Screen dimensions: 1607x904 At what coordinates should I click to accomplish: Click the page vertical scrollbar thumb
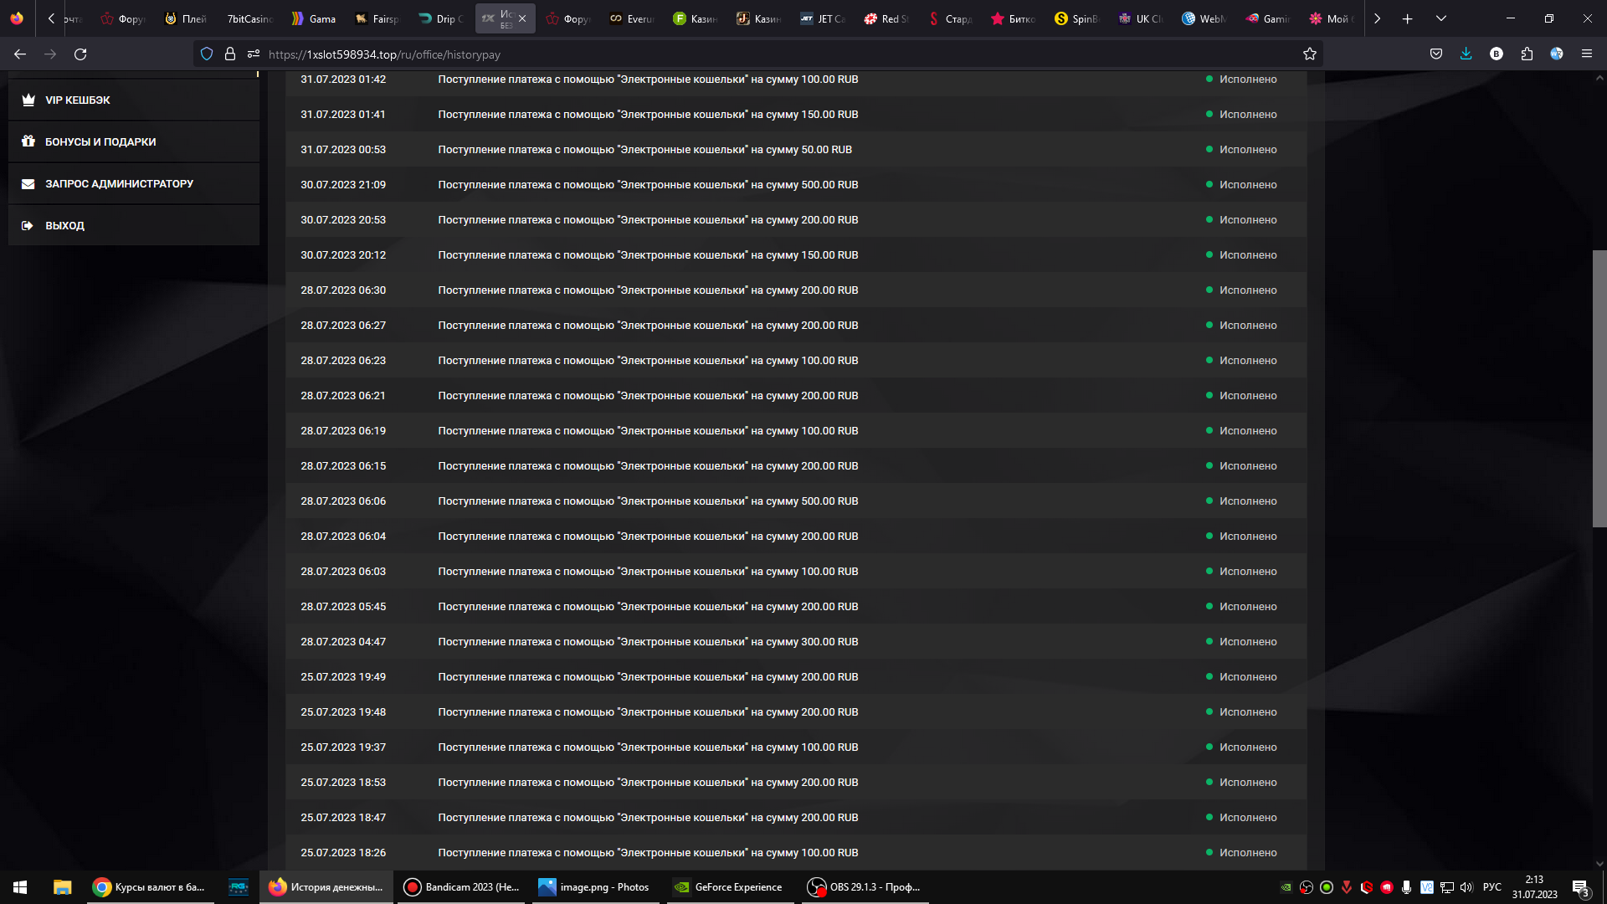tap(1599, 388)
